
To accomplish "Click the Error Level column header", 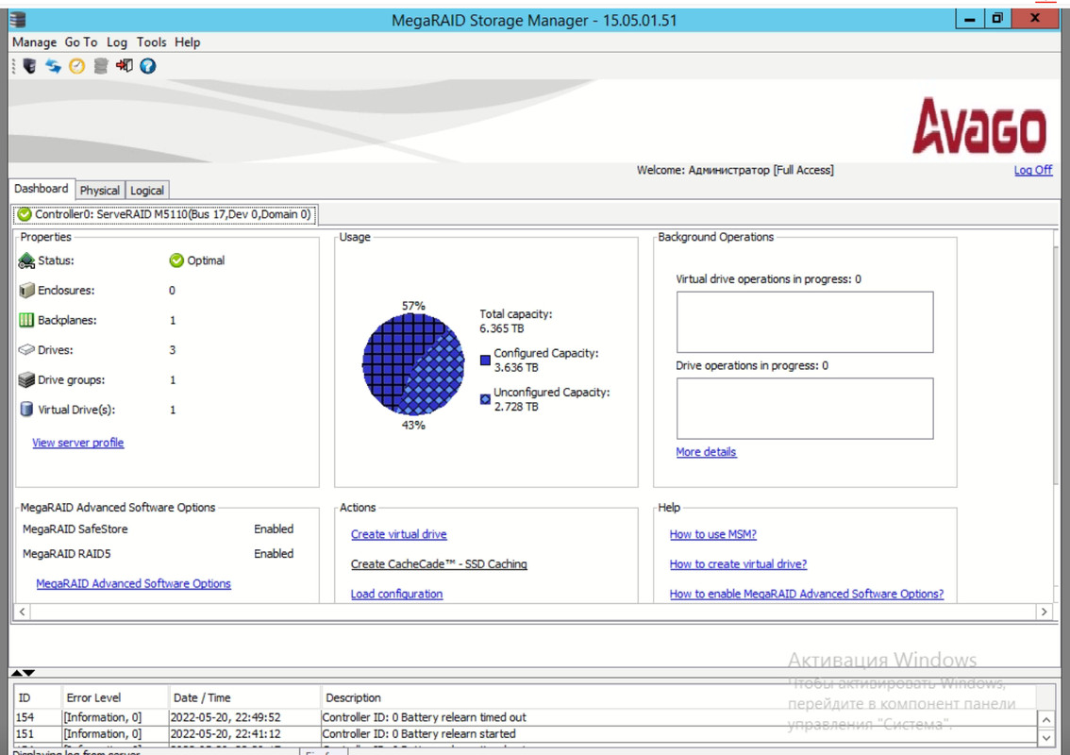I will click(115, 697).
